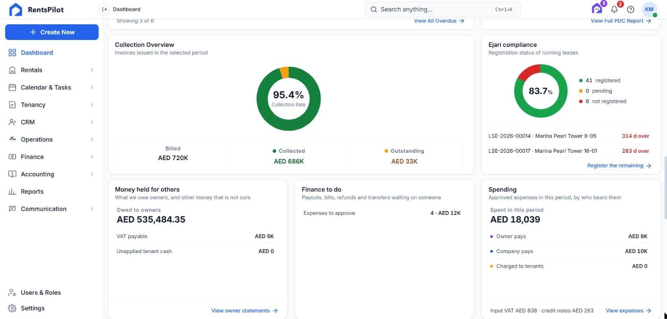The height and width of the screenshot is (319, 667).
Task: Expand the CRM chevron
Action: [92, 122]
